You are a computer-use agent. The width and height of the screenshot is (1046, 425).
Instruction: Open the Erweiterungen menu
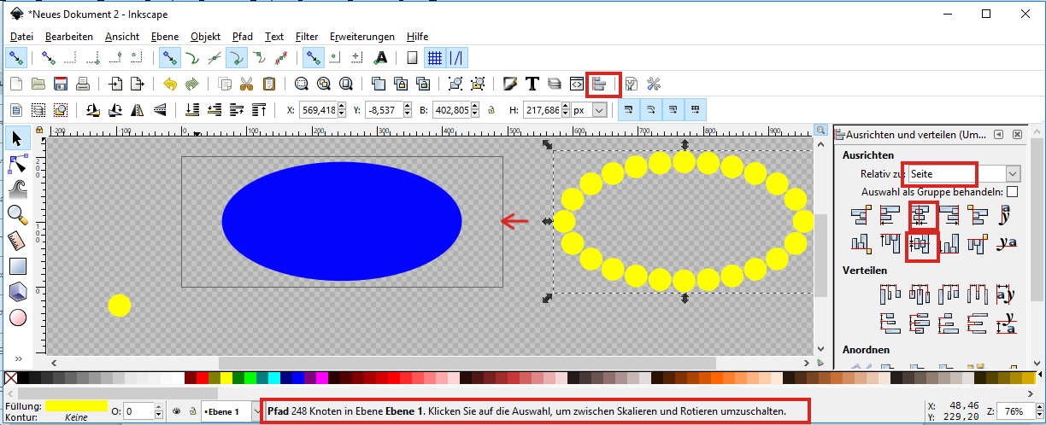tap(362, 37)
